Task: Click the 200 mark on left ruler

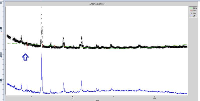Action: click(2, 30)
